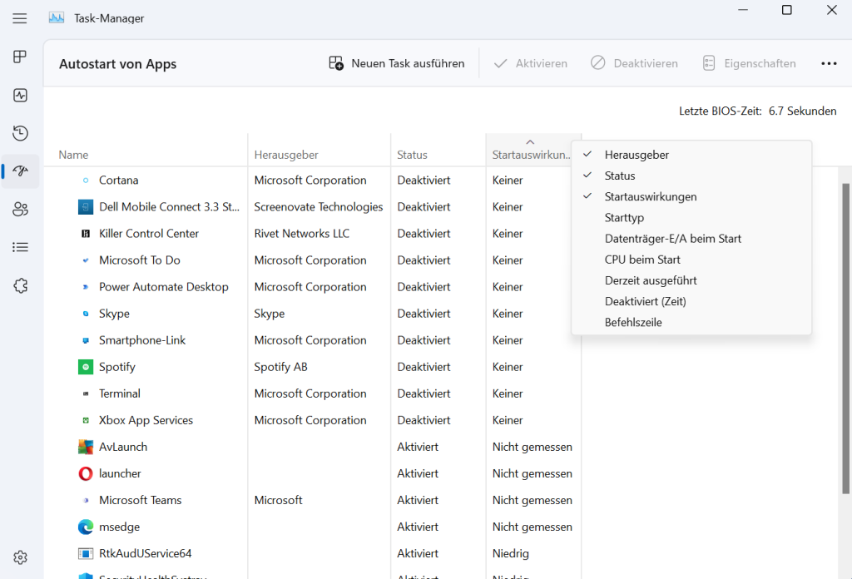The image size is (852, 579).
Task: Enable Befehlszeile column
Action: (x=691, y=322)
